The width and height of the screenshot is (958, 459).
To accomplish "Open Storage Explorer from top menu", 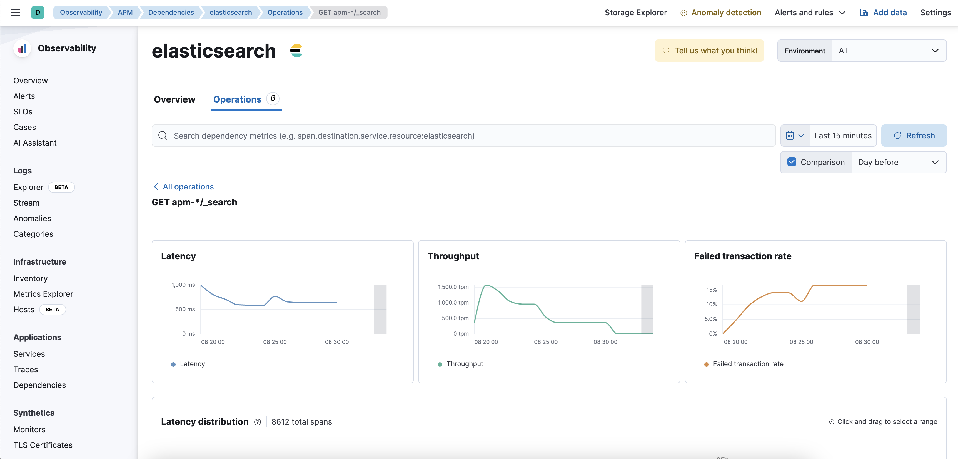I will point(636,13).
